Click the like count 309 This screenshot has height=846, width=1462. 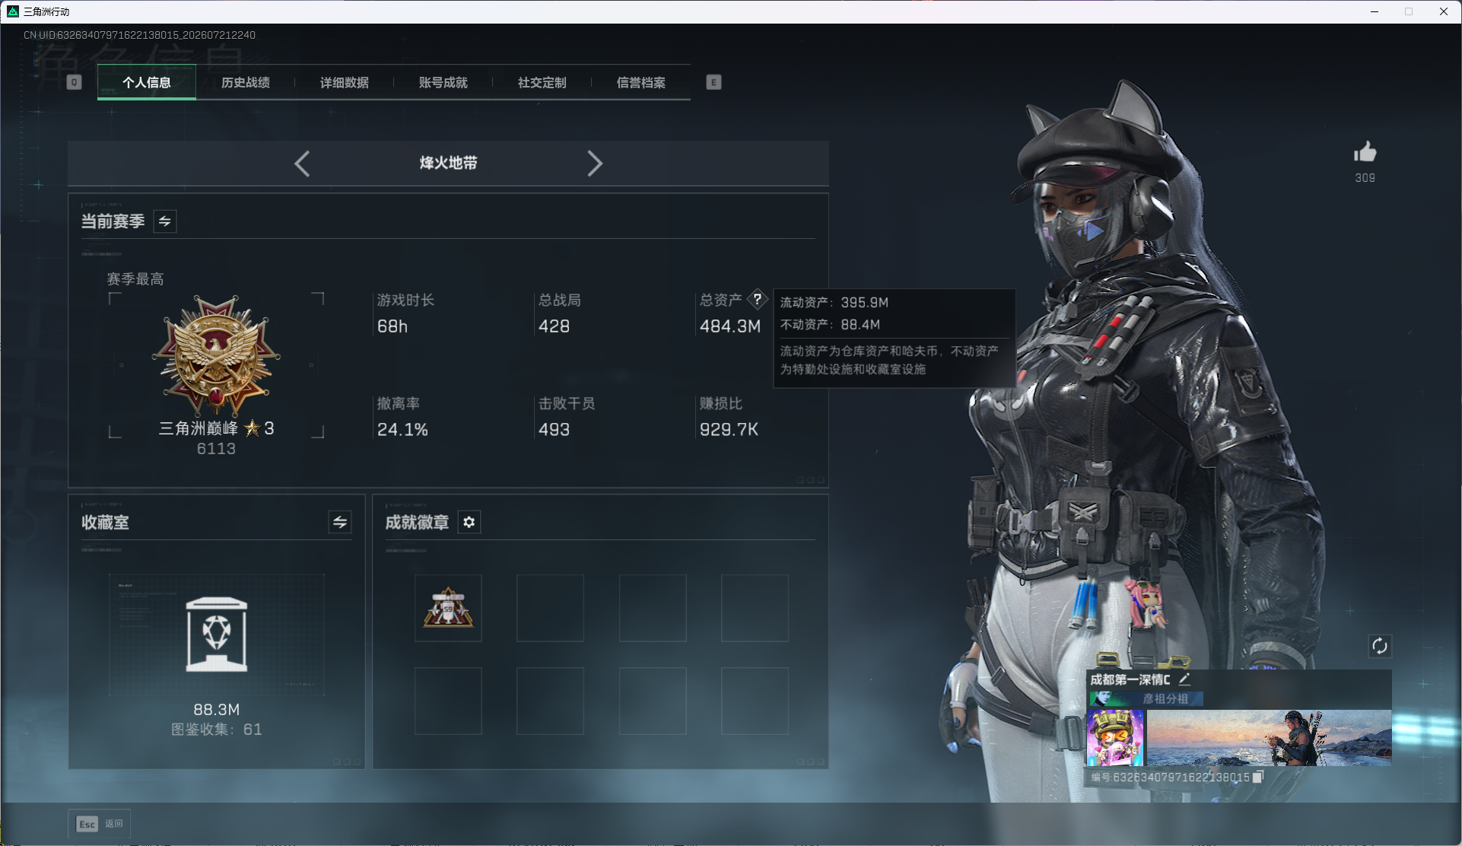click(x=1365, y=178)
